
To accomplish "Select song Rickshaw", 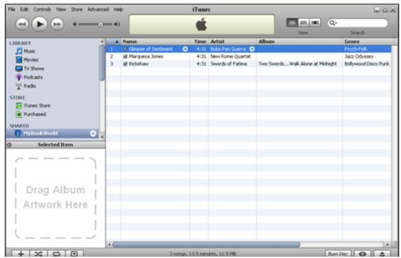I will coord(138,64).
